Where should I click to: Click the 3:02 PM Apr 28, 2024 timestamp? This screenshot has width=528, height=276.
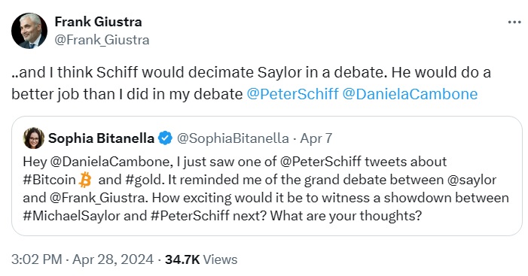[x=83, y=259]
